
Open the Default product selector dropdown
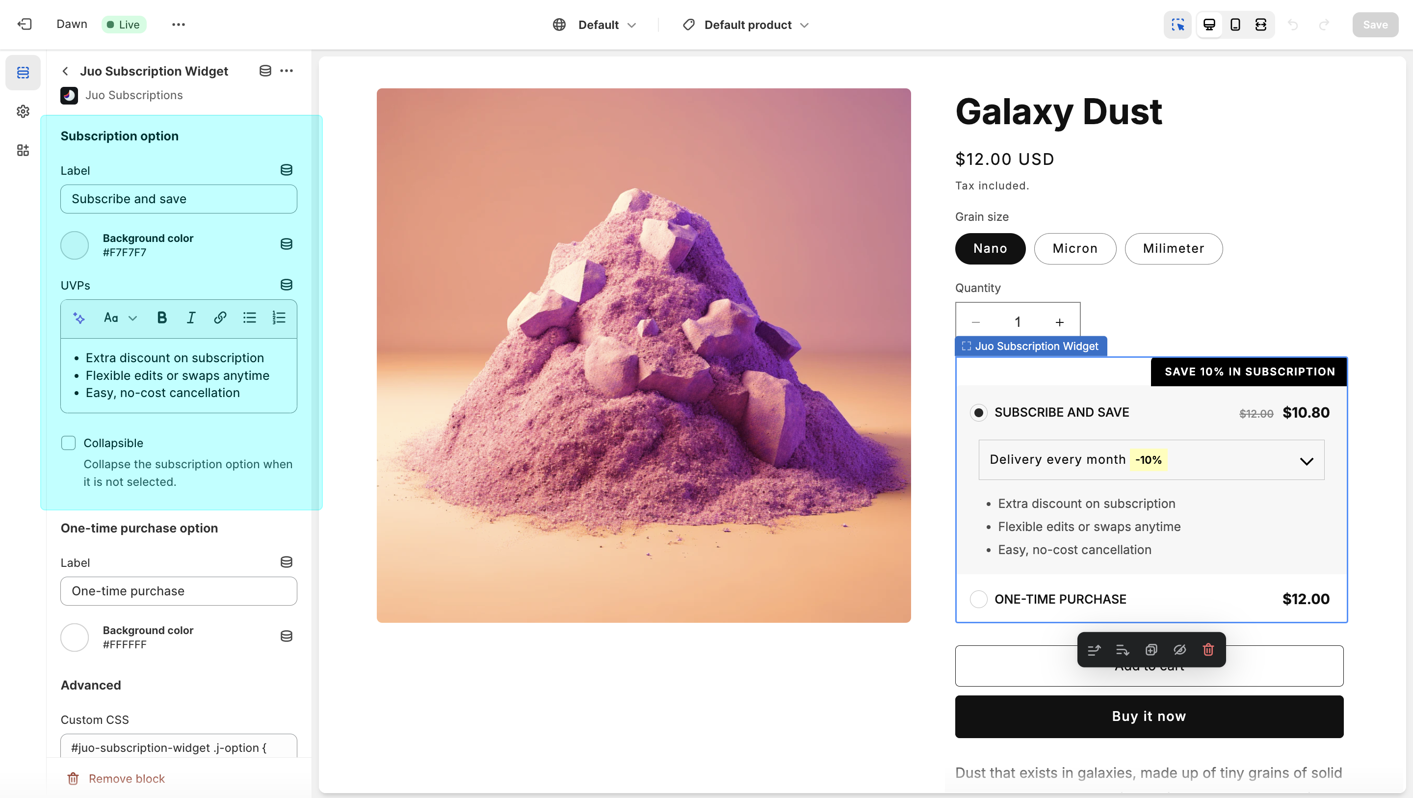coord(745,24)
